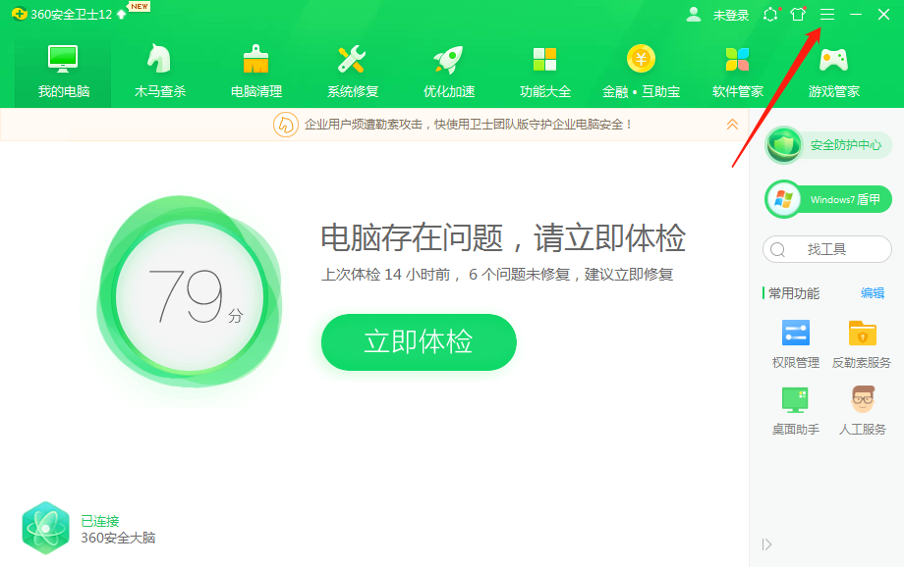Minimize the 360 window
This screenshot has width=904, height=567.
tap(856, 15)
